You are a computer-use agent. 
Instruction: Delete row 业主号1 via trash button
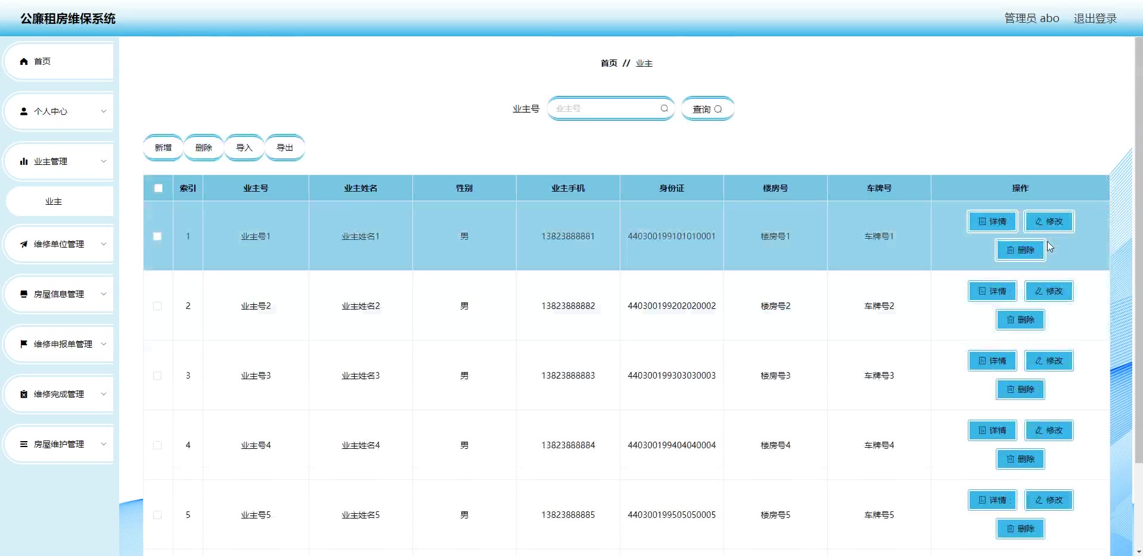click(1020, 250)
